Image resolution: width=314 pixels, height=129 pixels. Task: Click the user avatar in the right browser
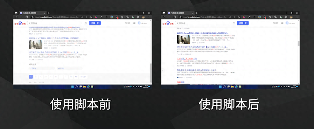click(287, 23)
